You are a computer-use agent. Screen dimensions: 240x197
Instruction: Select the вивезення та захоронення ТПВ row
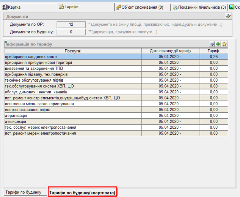click(72, 68)
